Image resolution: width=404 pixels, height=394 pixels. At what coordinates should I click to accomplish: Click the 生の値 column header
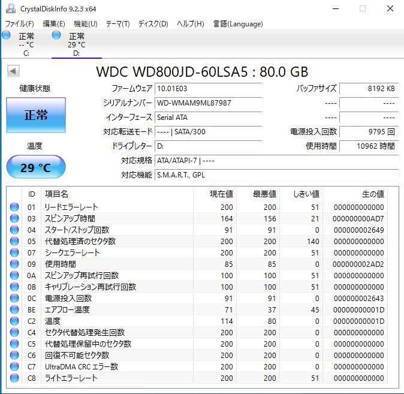point(373,194)
